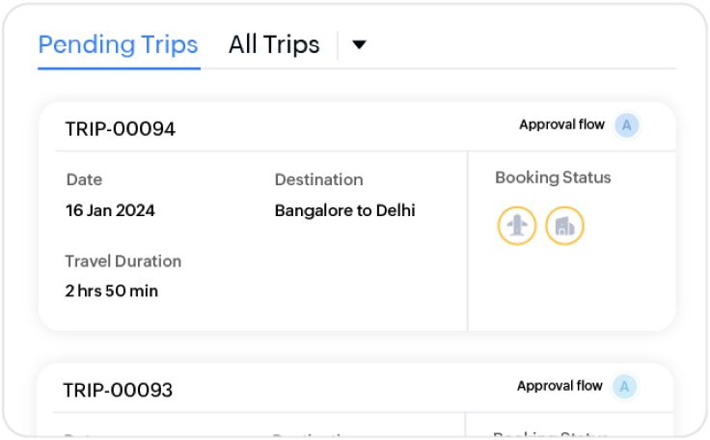Image resolution: width=710 pixels, height=440 pixels.
Task: Open trip TRIP-00094
Action: [x=120, y=128]
